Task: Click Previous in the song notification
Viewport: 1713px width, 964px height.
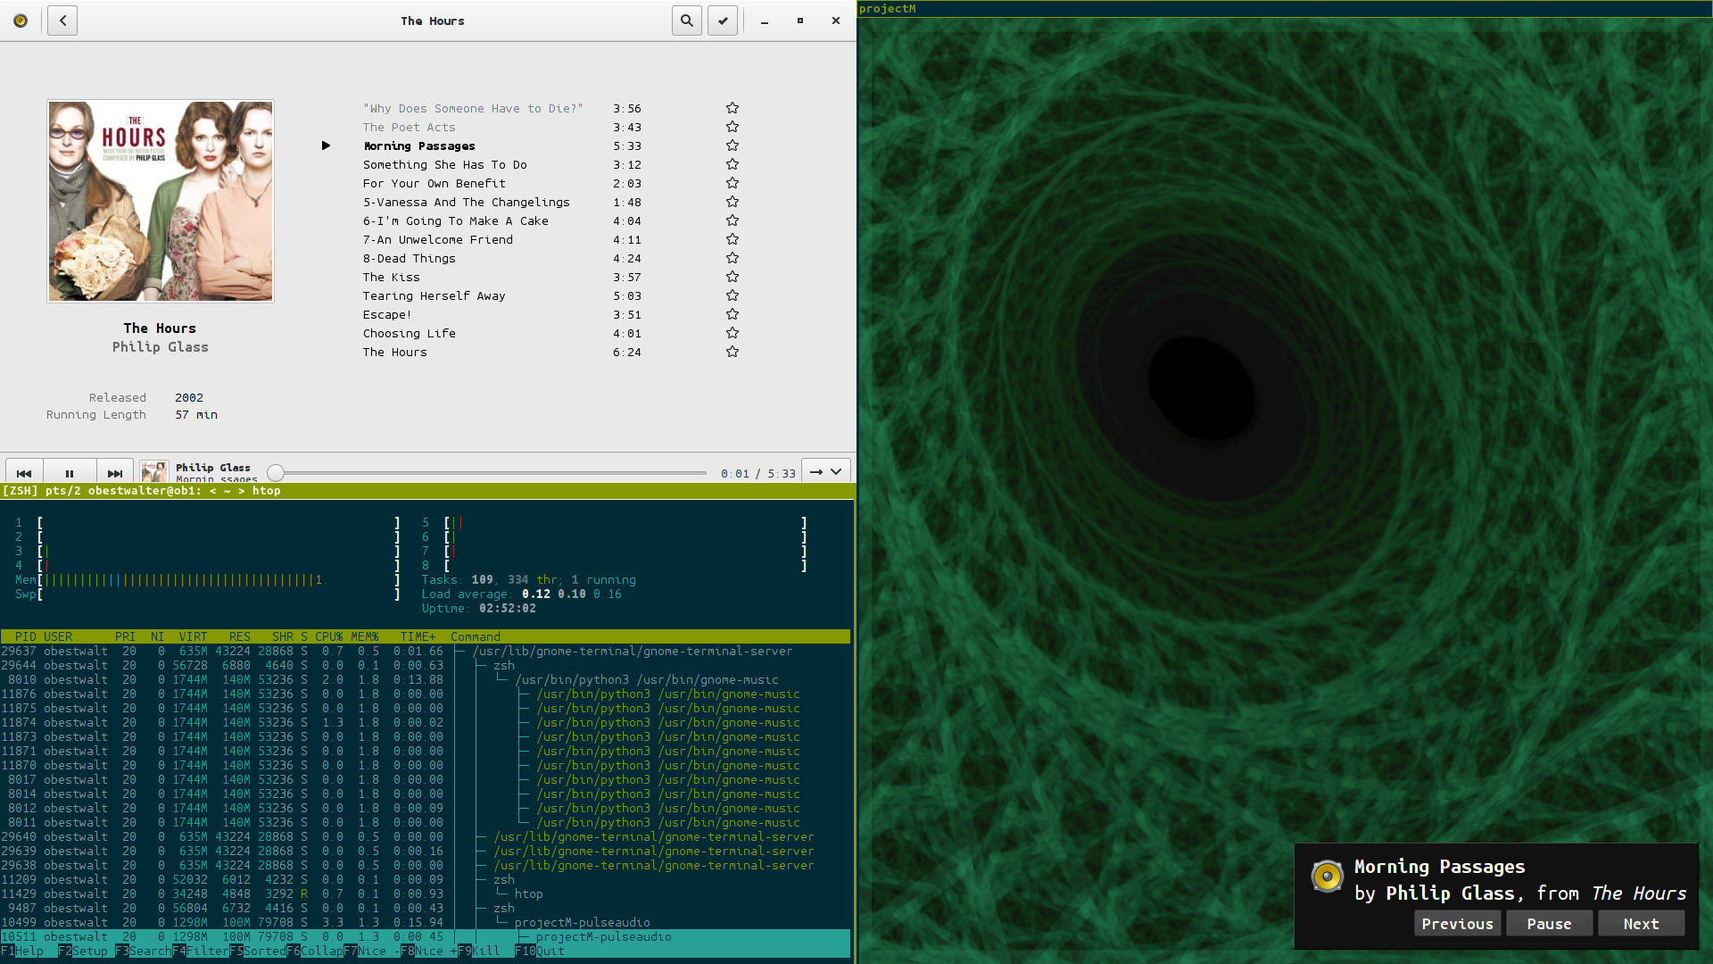Action: 1457,924
